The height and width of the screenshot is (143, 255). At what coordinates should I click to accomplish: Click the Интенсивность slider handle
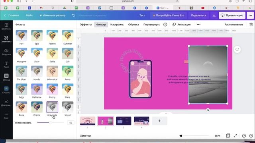50,123
